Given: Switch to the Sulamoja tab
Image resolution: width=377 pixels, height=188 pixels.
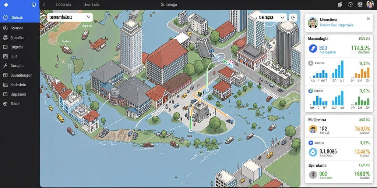Looking at the screenshot, I should tap(169, 4).
